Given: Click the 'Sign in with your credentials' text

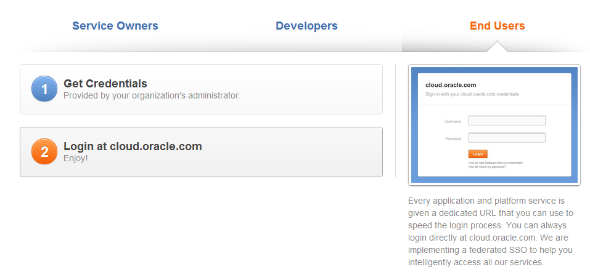Looking at the screenshot, I should point(472,94).
